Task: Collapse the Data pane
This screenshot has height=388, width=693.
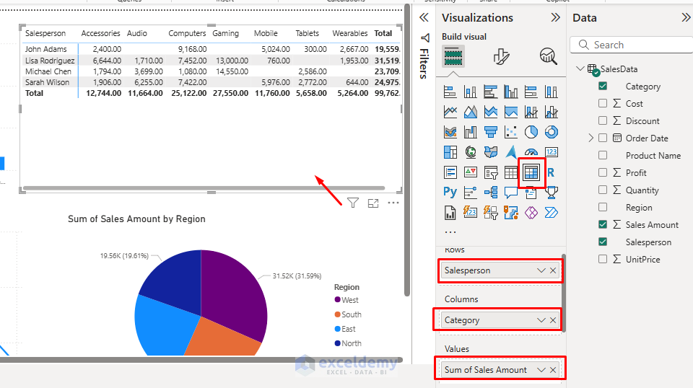Action: pos(686,17)
